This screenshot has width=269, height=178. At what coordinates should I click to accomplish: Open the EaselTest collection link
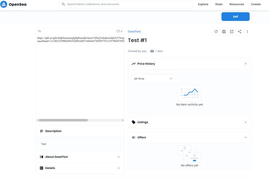[134, 32]
